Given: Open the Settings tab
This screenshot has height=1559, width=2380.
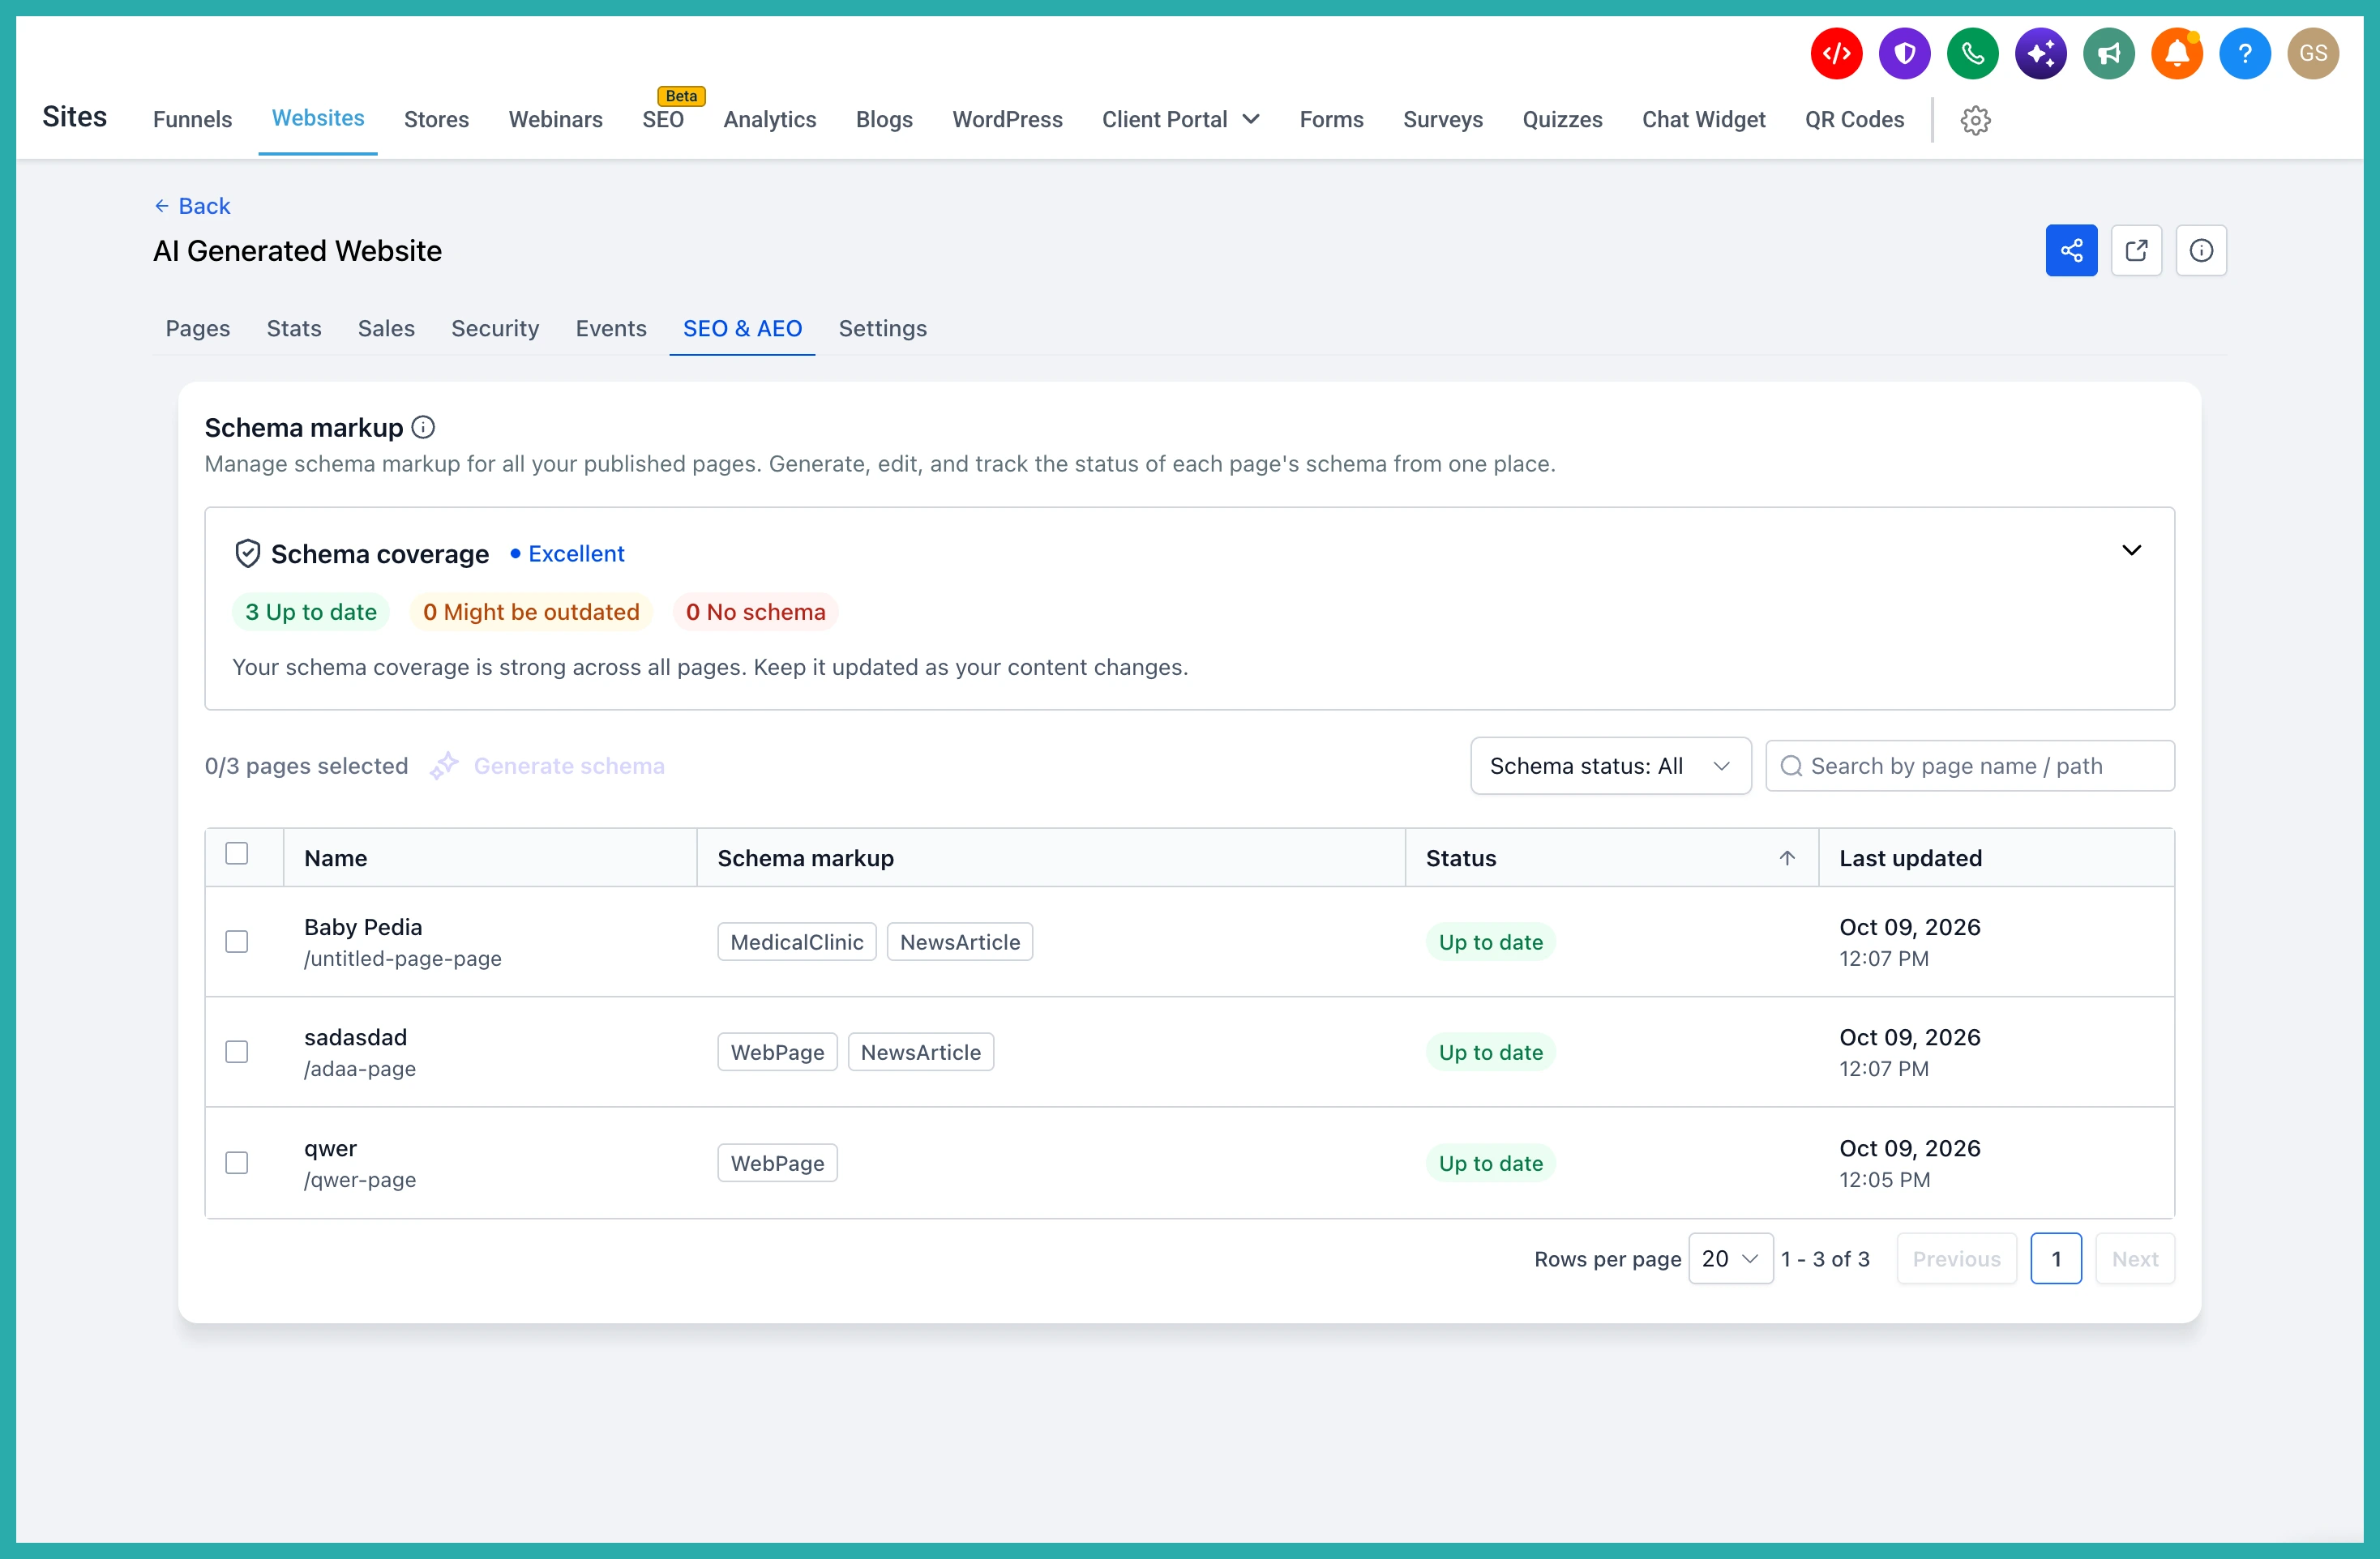Looking at the screenshot, I should tap(882, 328).
